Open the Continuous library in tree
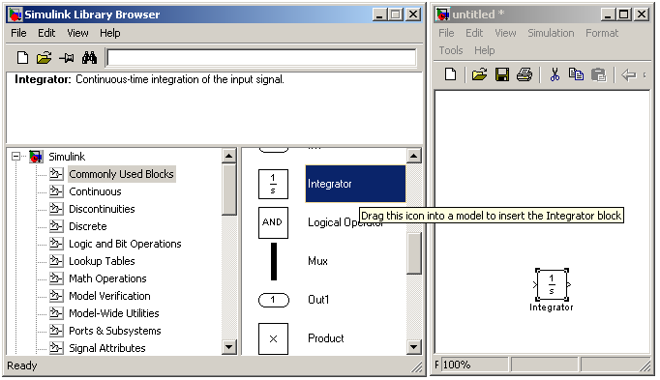Image resolution: width=660 pixels, height=380 pixels. [95, 191]
